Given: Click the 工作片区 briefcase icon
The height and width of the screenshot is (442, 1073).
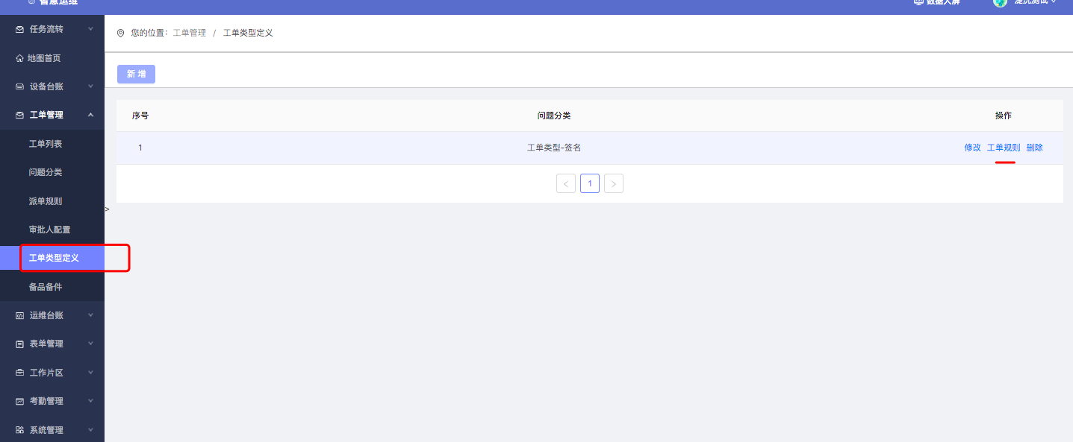Looking at the screenshot, I should [x=19, y=373].
